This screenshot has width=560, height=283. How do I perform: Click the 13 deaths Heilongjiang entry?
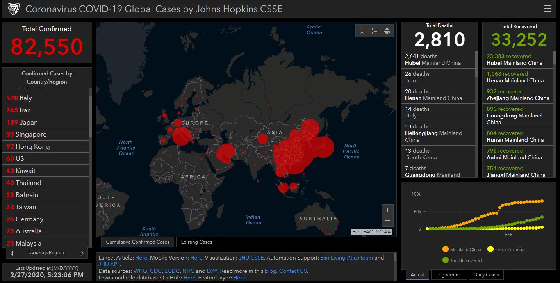tap(438, 133)
